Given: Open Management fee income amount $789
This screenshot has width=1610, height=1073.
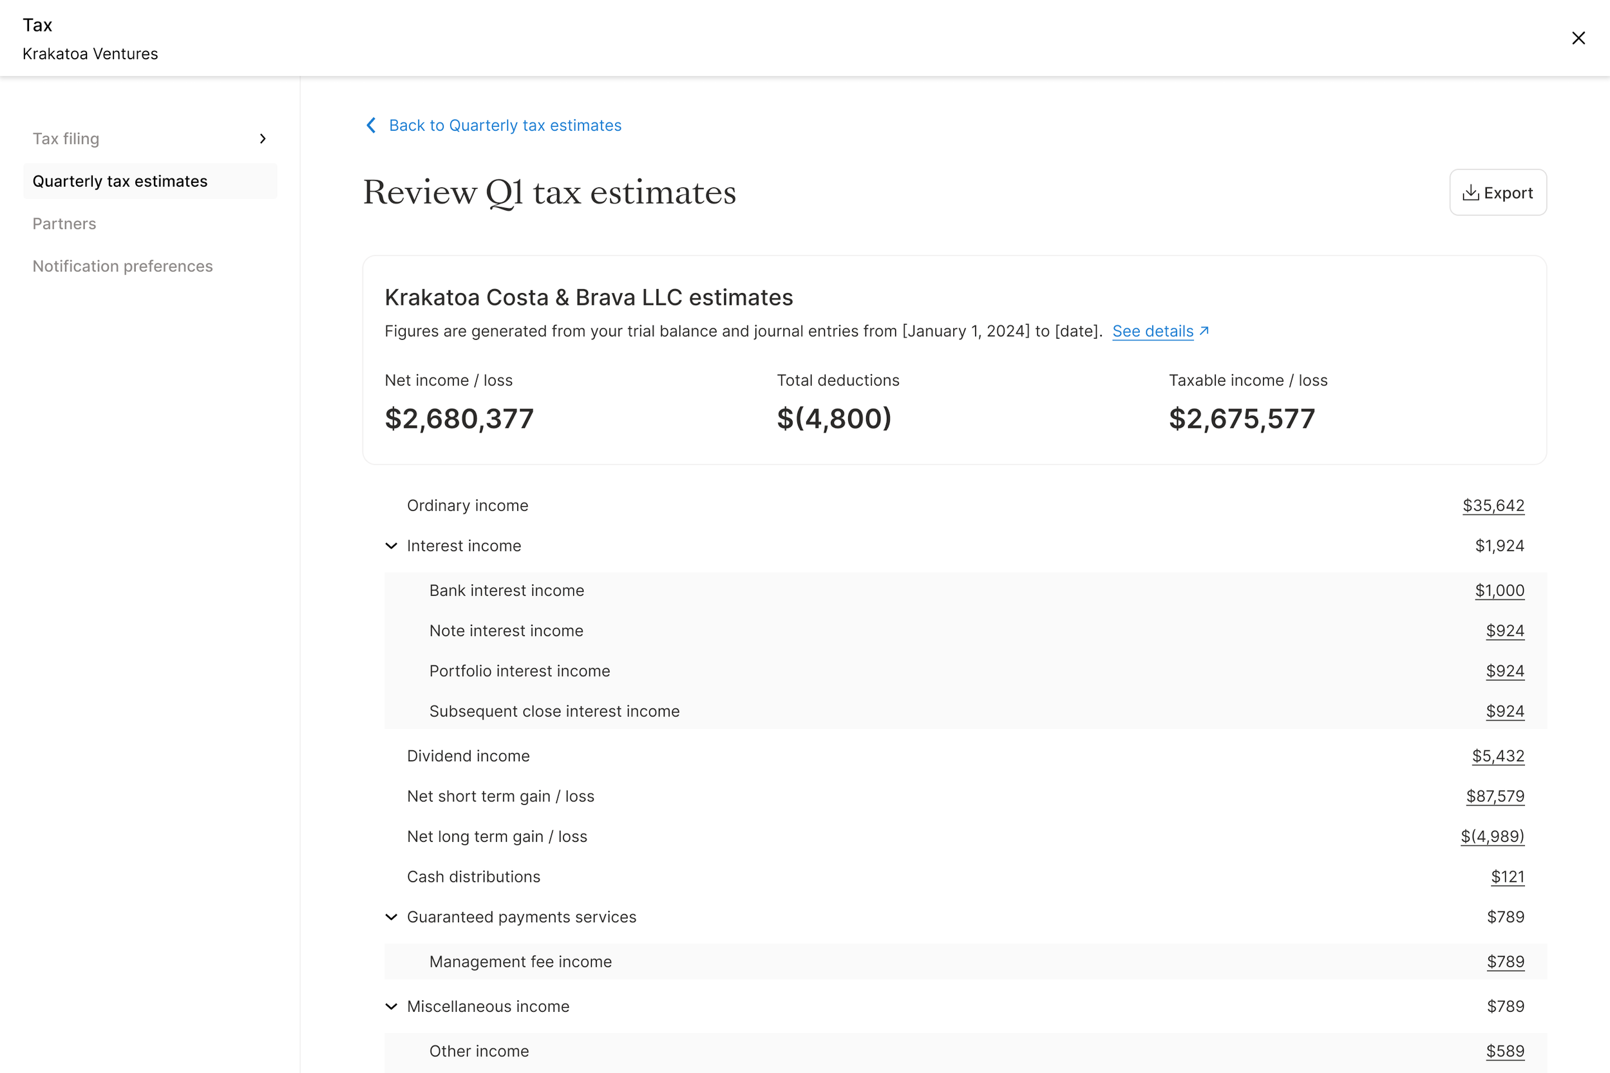Looking at the screenshot, I should pos(1504,962).
